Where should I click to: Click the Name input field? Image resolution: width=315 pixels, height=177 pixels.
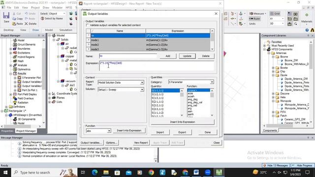tap(128, 56)
